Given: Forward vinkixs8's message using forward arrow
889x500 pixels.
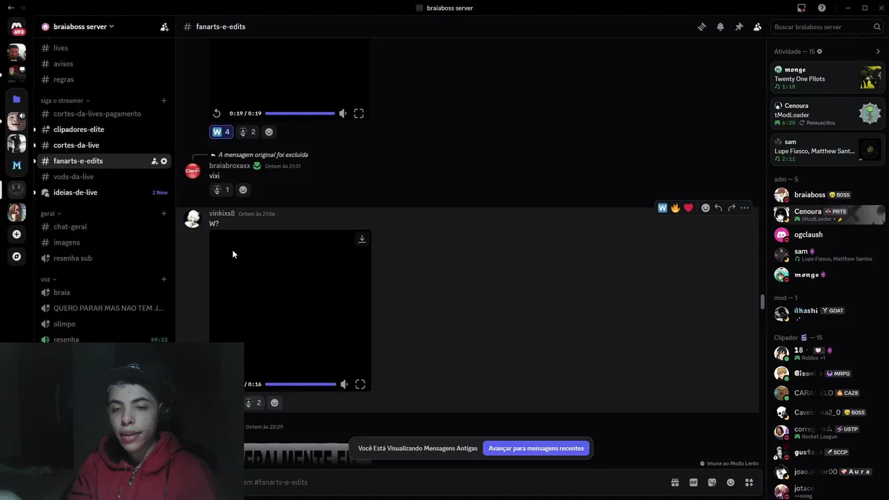Looking at the screenshot, I should click(731, 208).
